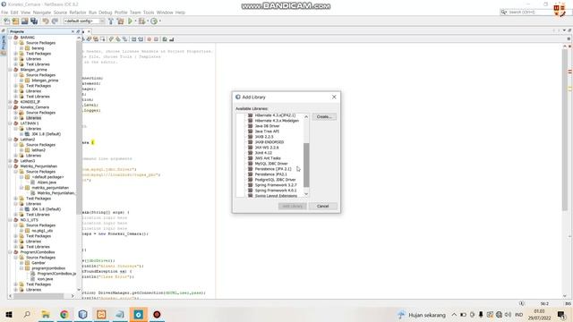Click the Debug Project toolbar icon

click(141, 21)
